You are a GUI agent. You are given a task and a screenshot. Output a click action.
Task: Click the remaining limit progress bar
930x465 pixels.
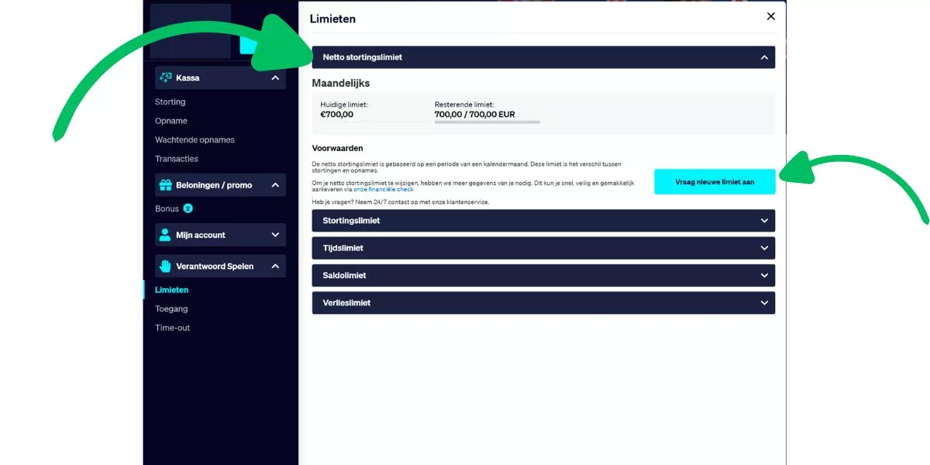[x=487, y=122]
